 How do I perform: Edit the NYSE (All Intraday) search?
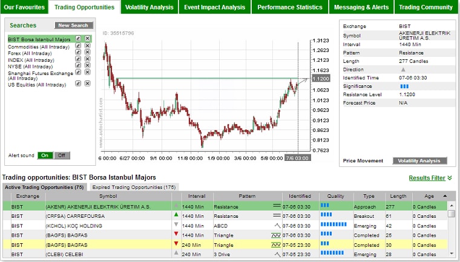(78, 65)
